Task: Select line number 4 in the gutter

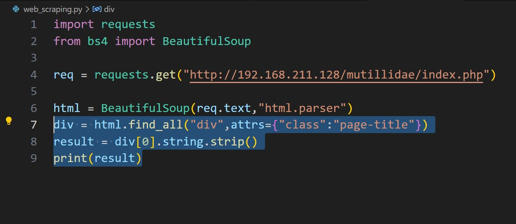Action: [x=33, y=75]
